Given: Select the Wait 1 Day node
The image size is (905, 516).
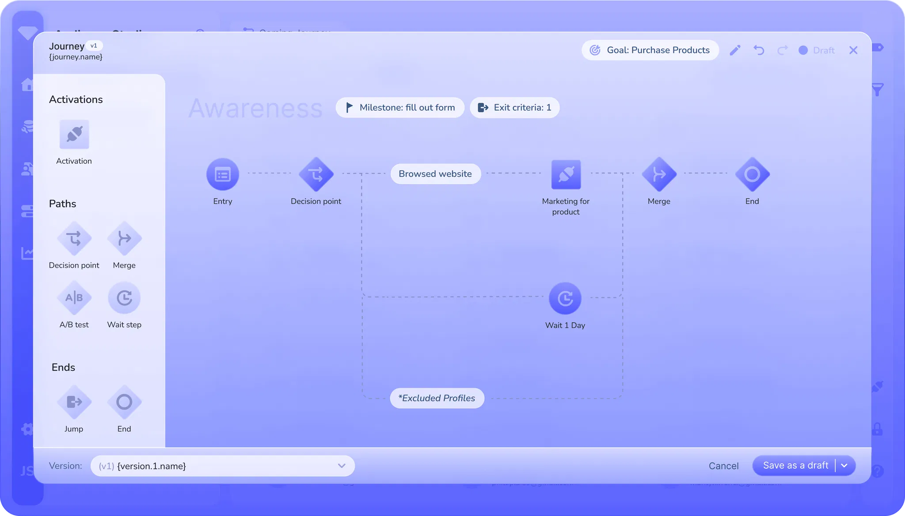Looking at the screenshot, I should tap(565, 299).
